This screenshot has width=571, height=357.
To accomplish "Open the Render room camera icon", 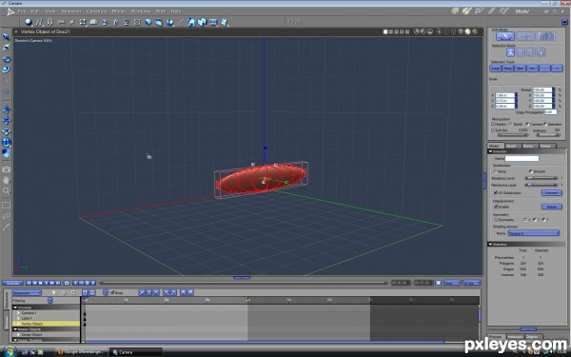I will pos(504,11).
